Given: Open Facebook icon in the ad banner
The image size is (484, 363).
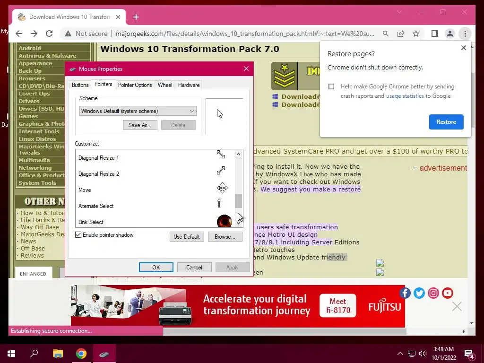Looking at the screenshot, I should coord(405,293).
